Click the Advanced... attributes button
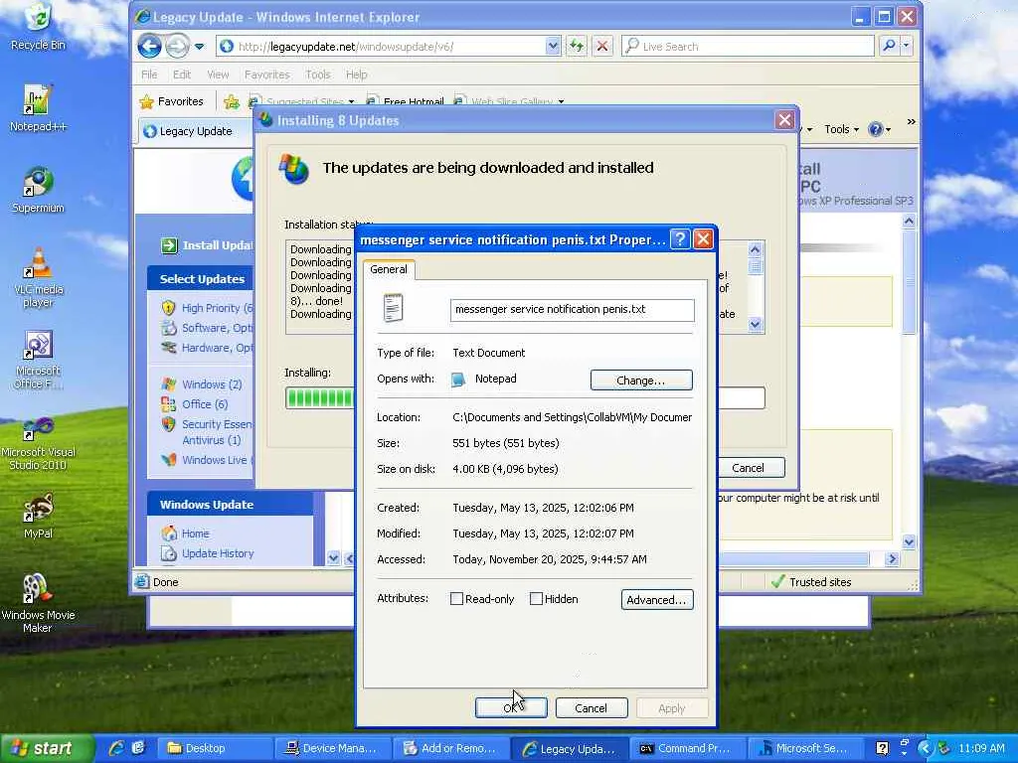Viewport: 1018px width, 763px height. click(x=656, y=599)
